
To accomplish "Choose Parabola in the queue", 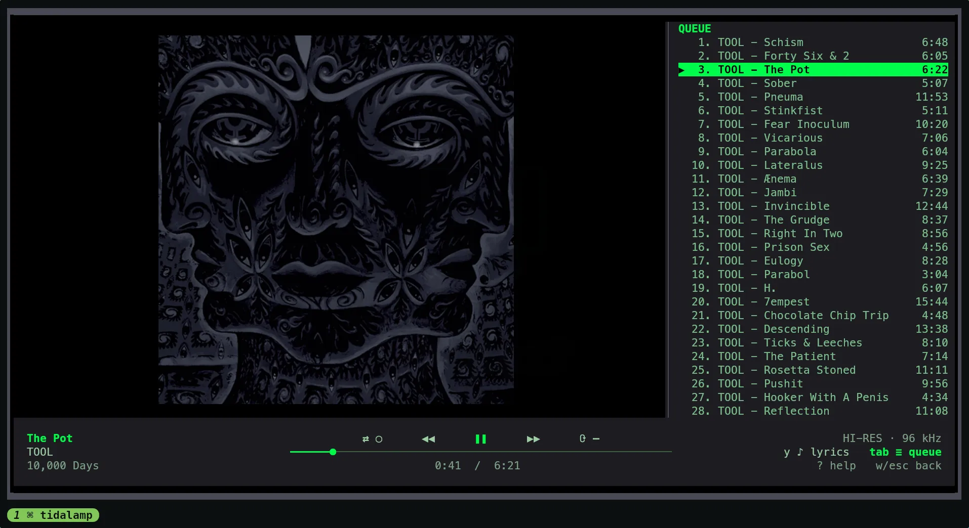I will click(813, 152).
